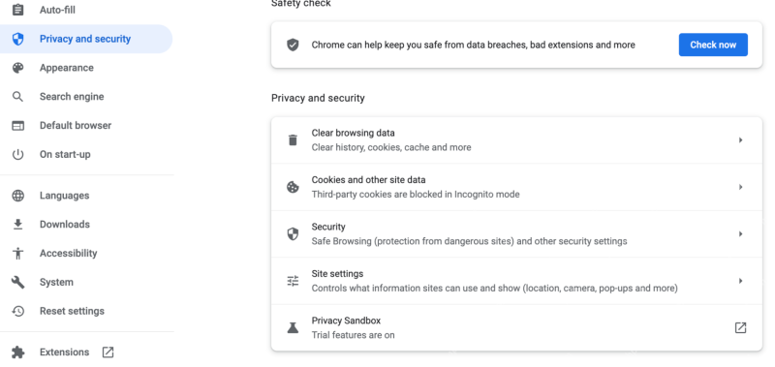Open Site settings via right arrow
Image resolution: width=775 pixels, height=367 pixels.
pyautogui.click(x=740, y=281)
